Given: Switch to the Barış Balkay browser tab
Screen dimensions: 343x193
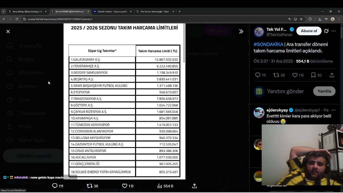Looking at the screenshot, I should pyautogui.click(x=27, y=12).
